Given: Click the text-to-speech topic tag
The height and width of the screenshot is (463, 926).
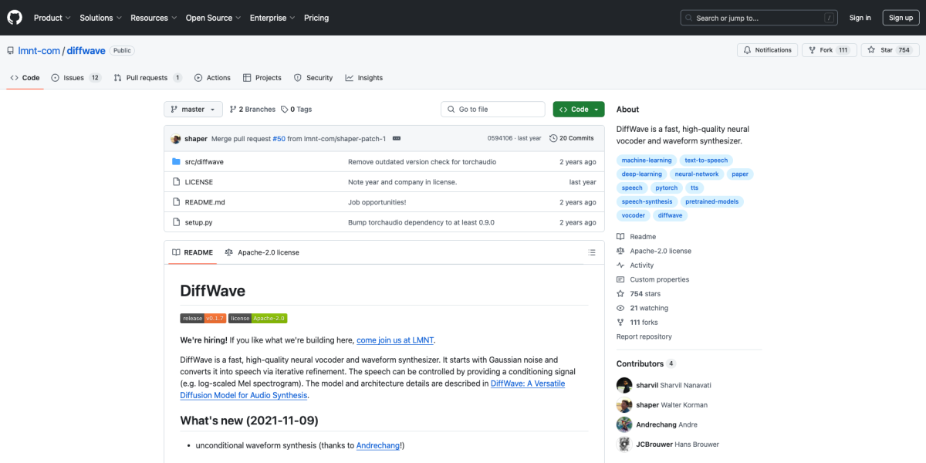Looking at the screenshot, I should tap(706, 161).
